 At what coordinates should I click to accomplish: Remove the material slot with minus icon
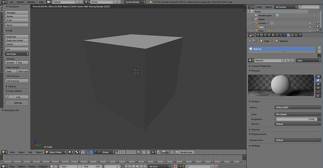[319, 51]
